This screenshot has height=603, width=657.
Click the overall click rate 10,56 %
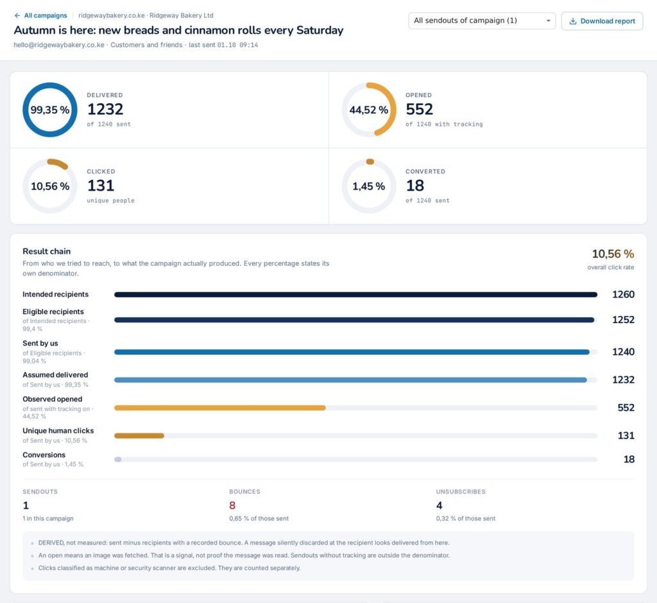[x=613, y=254]
